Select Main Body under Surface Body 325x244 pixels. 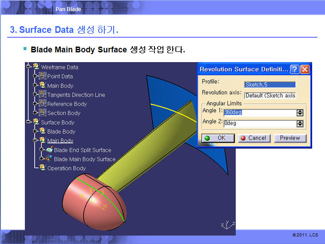(x=60, y=141)
